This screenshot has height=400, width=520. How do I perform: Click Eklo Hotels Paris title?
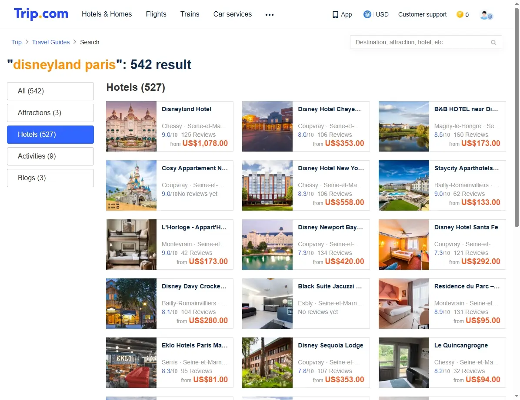[195, 345]
